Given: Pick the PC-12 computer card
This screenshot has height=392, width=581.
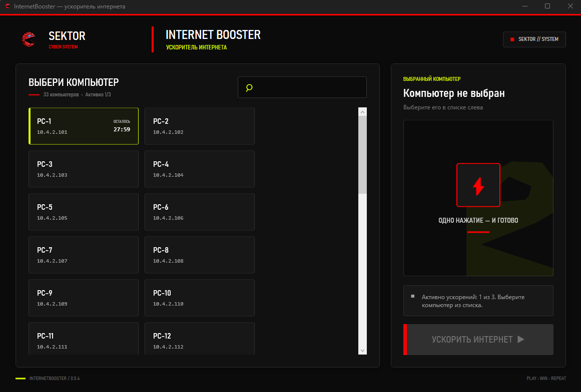Looking at the screenshot, I should point(199,339).
